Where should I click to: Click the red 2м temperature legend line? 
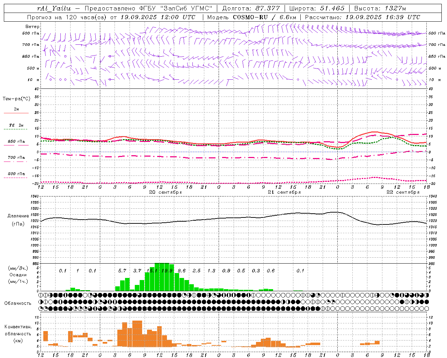coord(16,113)
